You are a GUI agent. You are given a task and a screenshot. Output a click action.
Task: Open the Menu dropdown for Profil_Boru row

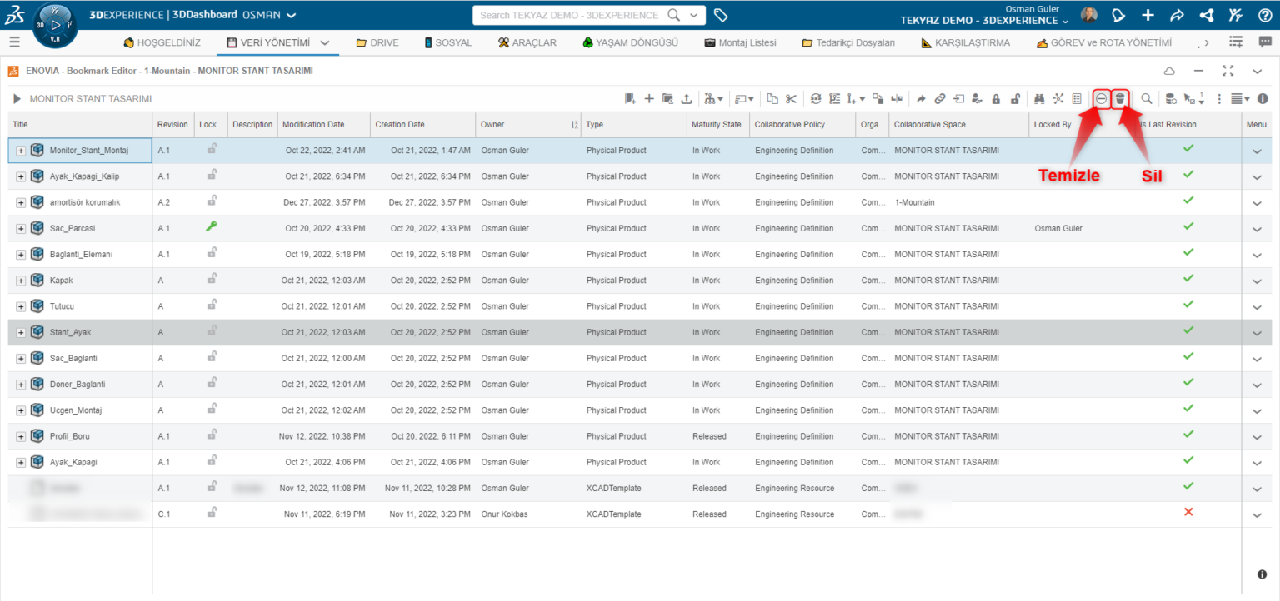[x=1257, y=435]
